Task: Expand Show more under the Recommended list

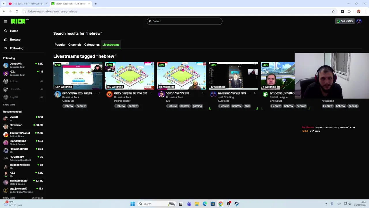Action: (x=9, y=198)
